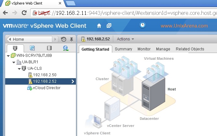Open the vCenter linked windows icon in header

coord(109,26)
